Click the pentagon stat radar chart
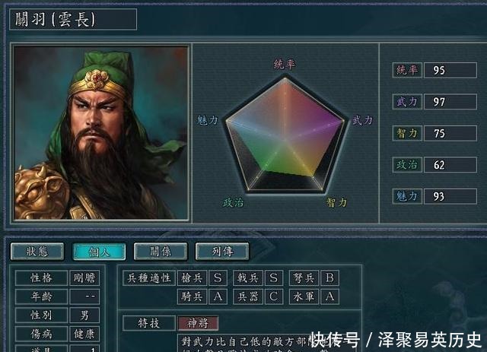487x352 pixels. click(x=285, y=135)
